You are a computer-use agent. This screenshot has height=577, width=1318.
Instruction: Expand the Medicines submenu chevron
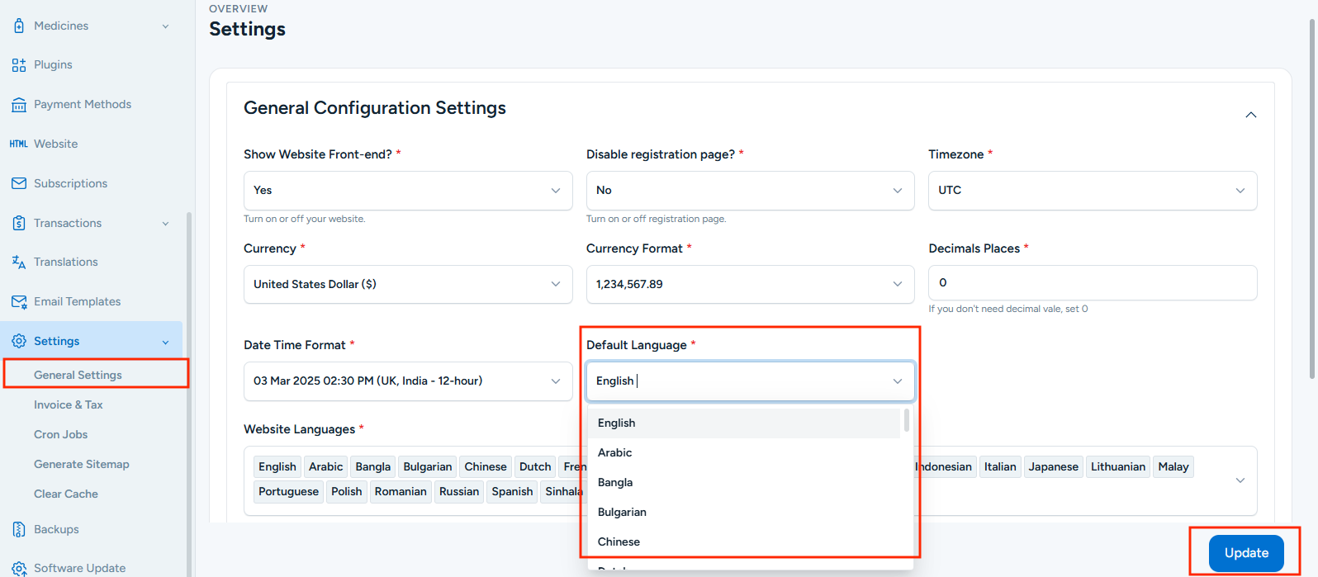(x=166, y=26)
